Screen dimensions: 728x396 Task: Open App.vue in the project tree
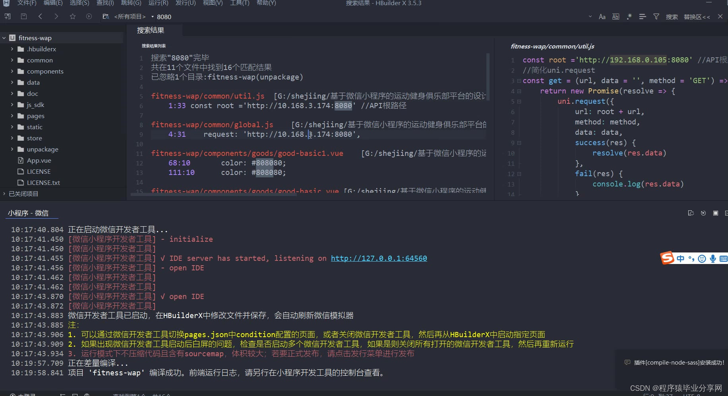point(39,160)
